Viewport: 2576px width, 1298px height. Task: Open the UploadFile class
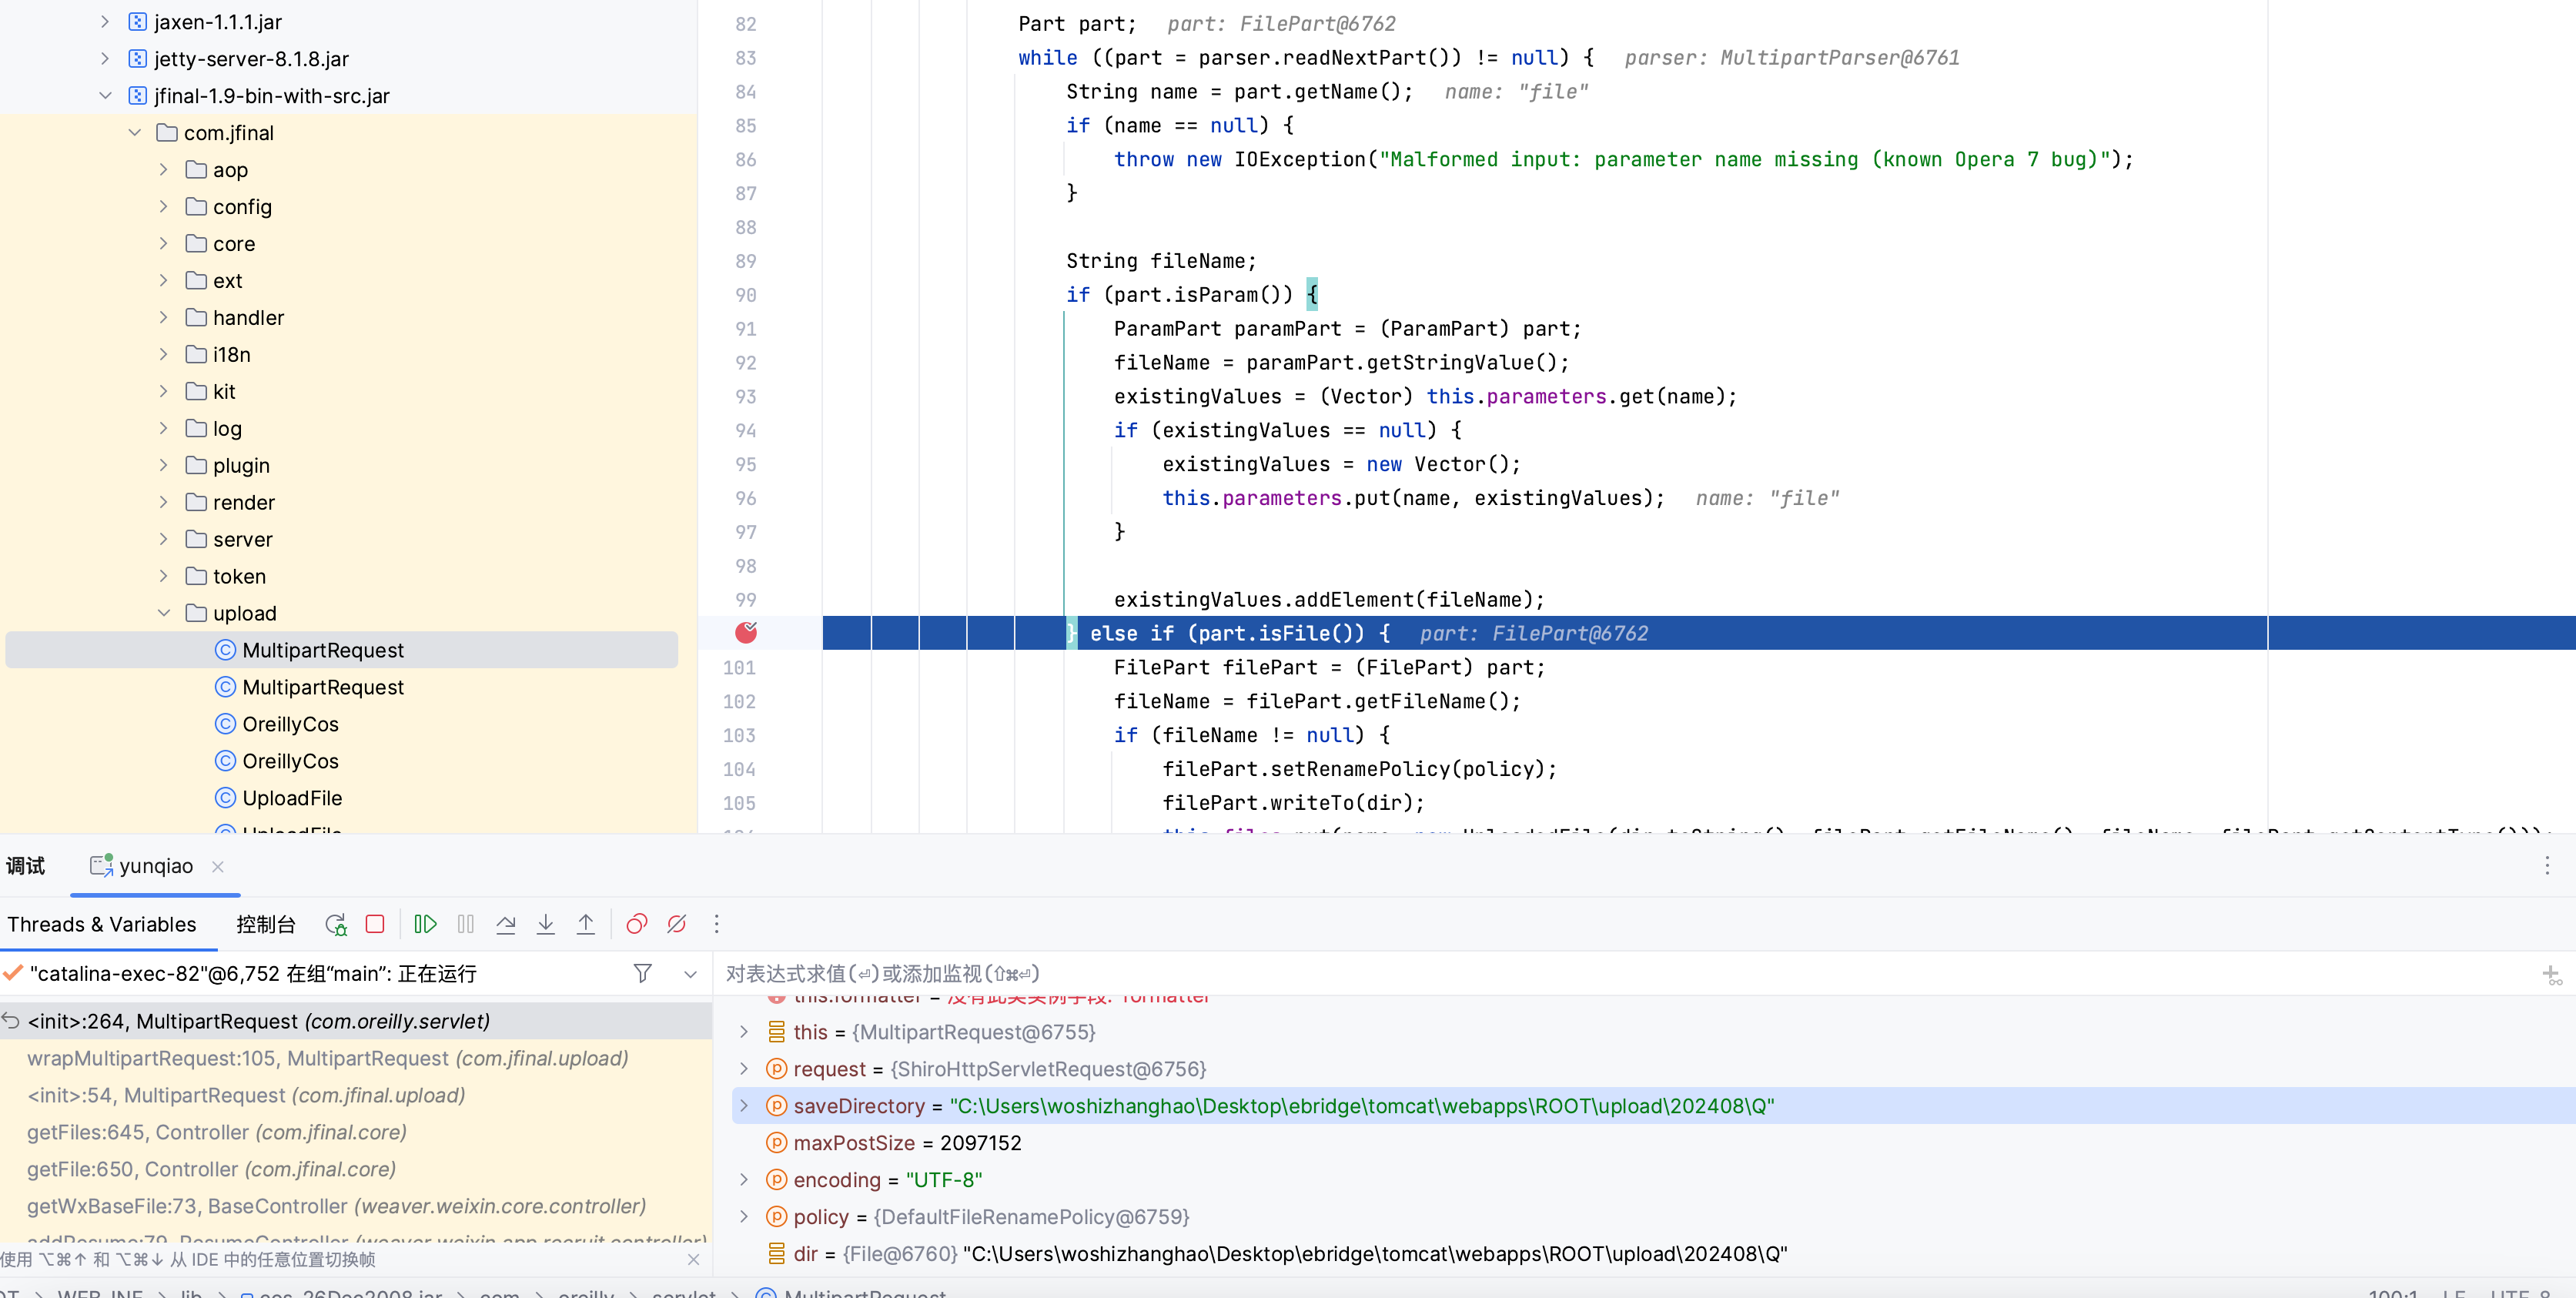pyautogui.click(x=292, y=798)
